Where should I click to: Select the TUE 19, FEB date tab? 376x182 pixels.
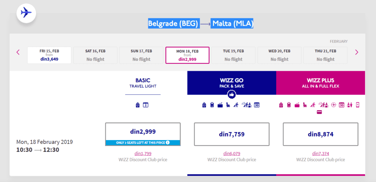(233, 55)
